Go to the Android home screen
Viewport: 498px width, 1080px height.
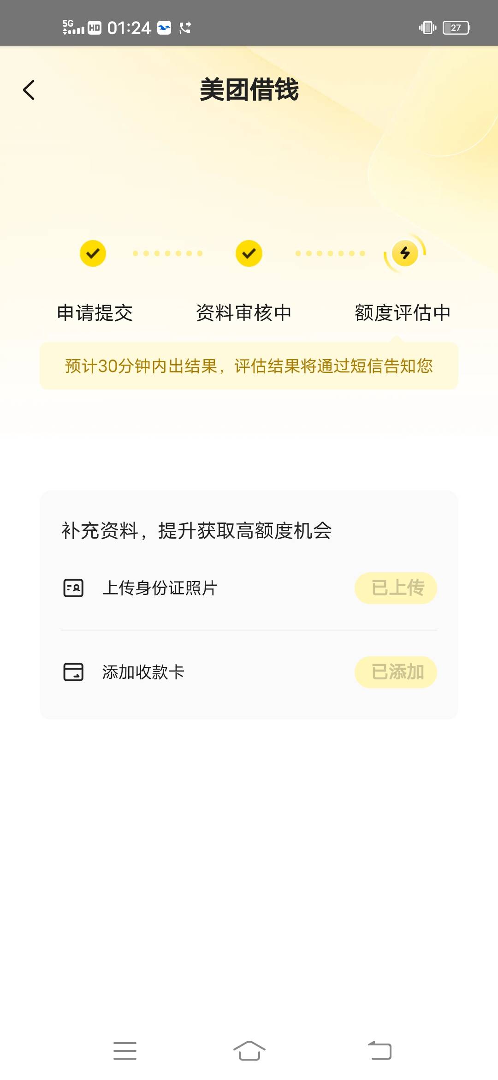[249, 1051]
